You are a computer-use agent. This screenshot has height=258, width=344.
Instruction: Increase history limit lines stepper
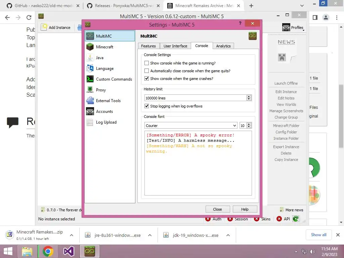click(x=249, y=96)
